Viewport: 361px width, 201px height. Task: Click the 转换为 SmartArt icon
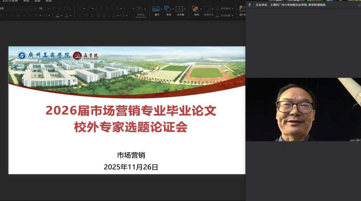click(140, 9)
